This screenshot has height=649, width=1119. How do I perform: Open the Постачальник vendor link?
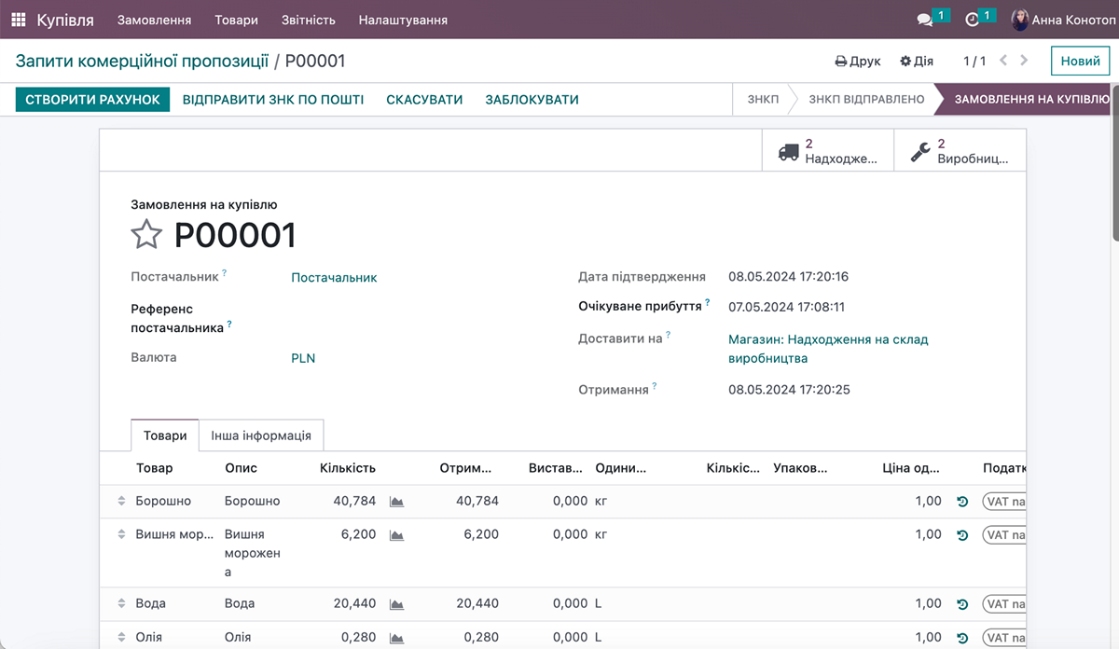(334, 277)
